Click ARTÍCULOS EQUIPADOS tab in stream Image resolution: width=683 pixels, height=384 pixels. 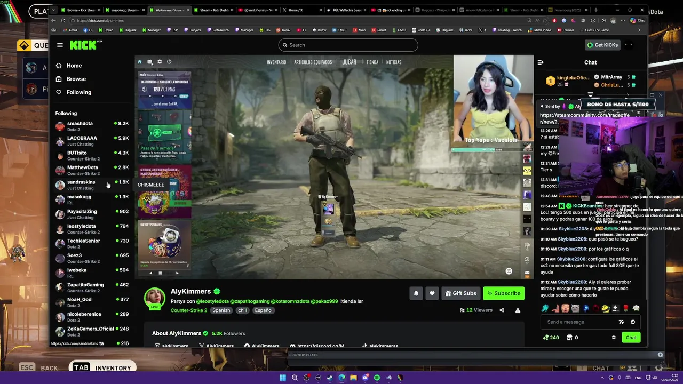313,62
